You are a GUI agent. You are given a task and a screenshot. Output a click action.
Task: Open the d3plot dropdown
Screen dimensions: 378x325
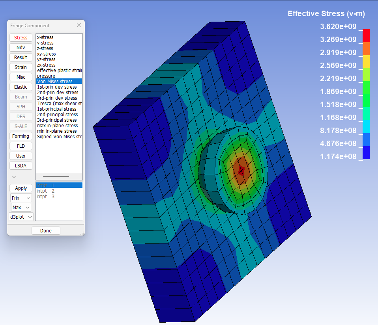click(21, 217)
